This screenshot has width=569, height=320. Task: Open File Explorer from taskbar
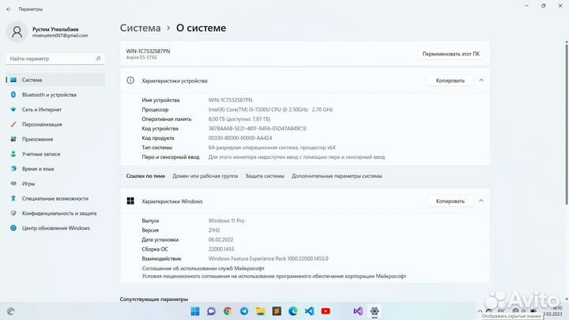(x=260, y=311)
